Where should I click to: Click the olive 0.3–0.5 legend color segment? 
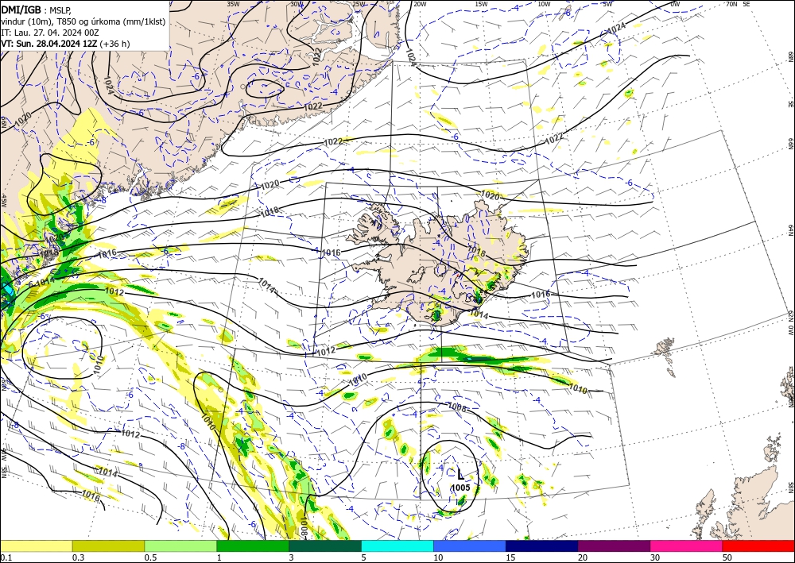[x=108, y=546]
